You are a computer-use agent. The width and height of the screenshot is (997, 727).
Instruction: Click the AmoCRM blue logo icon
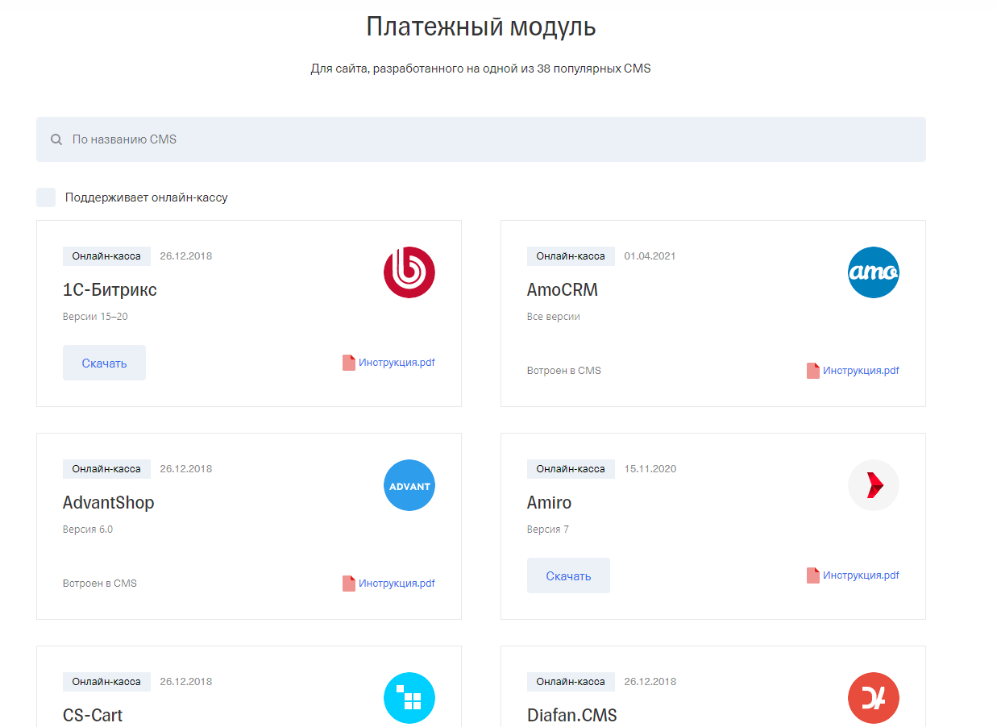pos(873,272)
